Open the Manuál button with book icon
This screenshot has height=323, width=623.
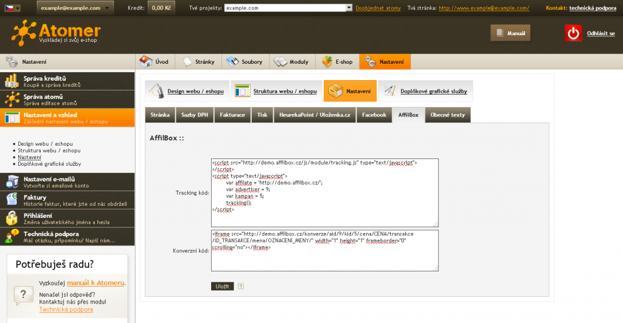510,33
